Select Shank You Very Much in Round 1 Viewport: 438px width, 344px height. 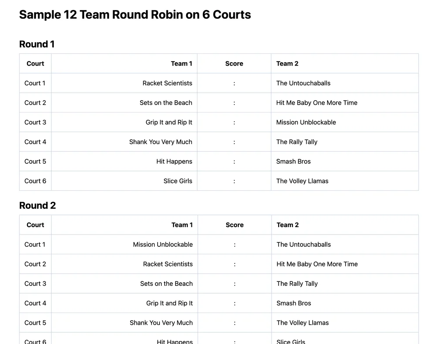161,142
